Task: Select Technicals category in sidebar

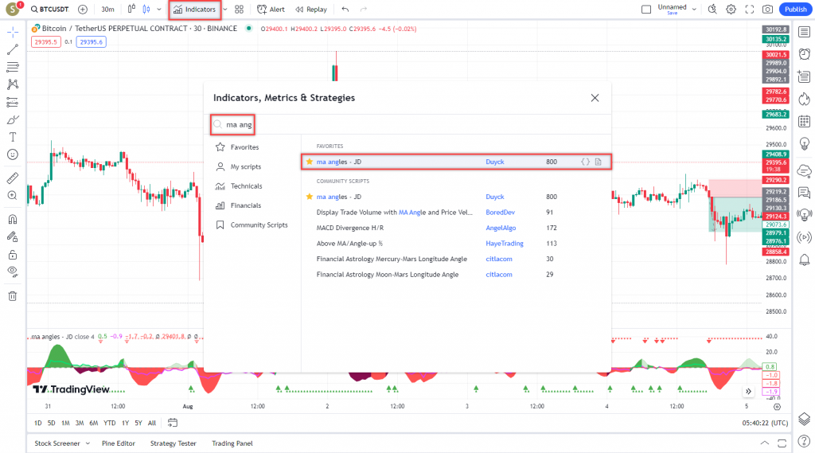Action: (x=246, y=186)
